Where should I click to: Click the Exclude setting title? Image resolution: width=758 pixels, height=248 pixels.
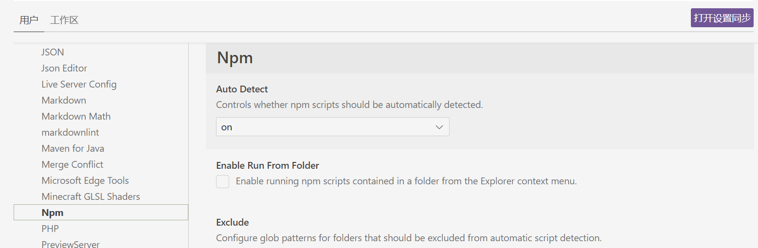coord(233,222)
